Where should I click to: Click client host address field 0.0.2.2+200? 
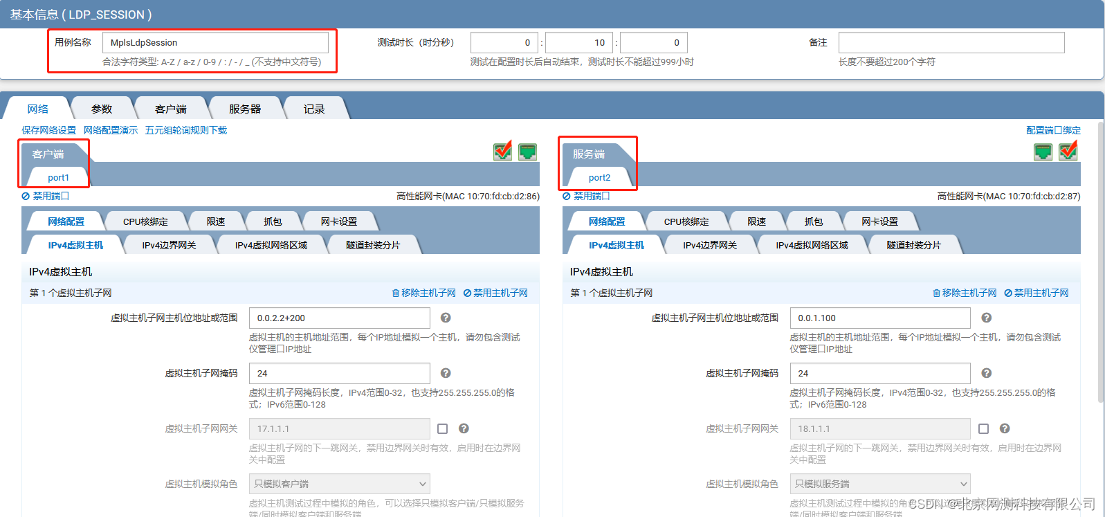[340, 318]
